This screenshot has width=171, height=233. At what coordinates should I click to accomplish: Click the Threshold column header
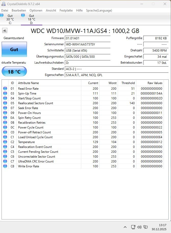[127, 83]
